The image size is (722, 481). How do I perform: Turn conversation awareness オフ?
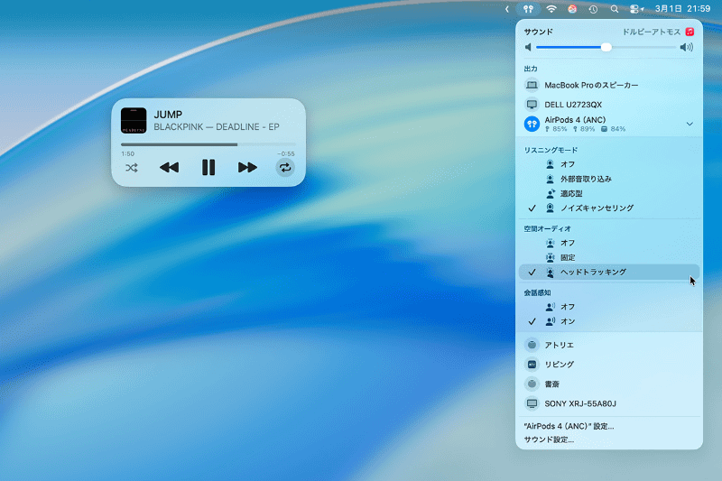pos(609,307)
